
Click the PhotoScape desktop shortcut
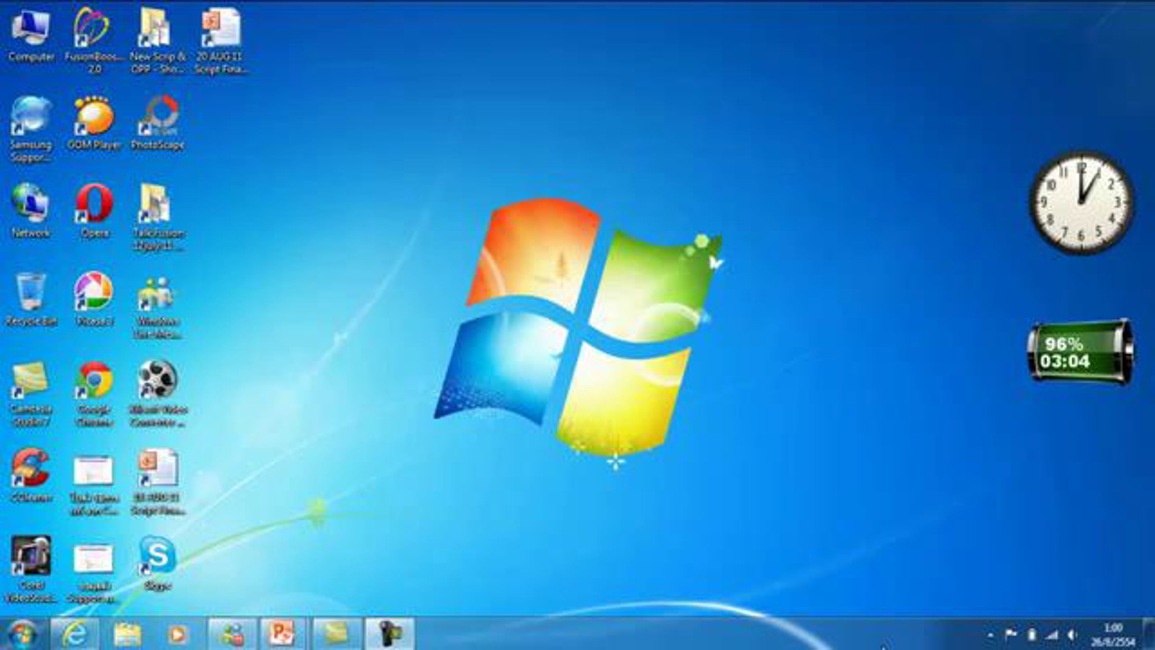(159, 117)
